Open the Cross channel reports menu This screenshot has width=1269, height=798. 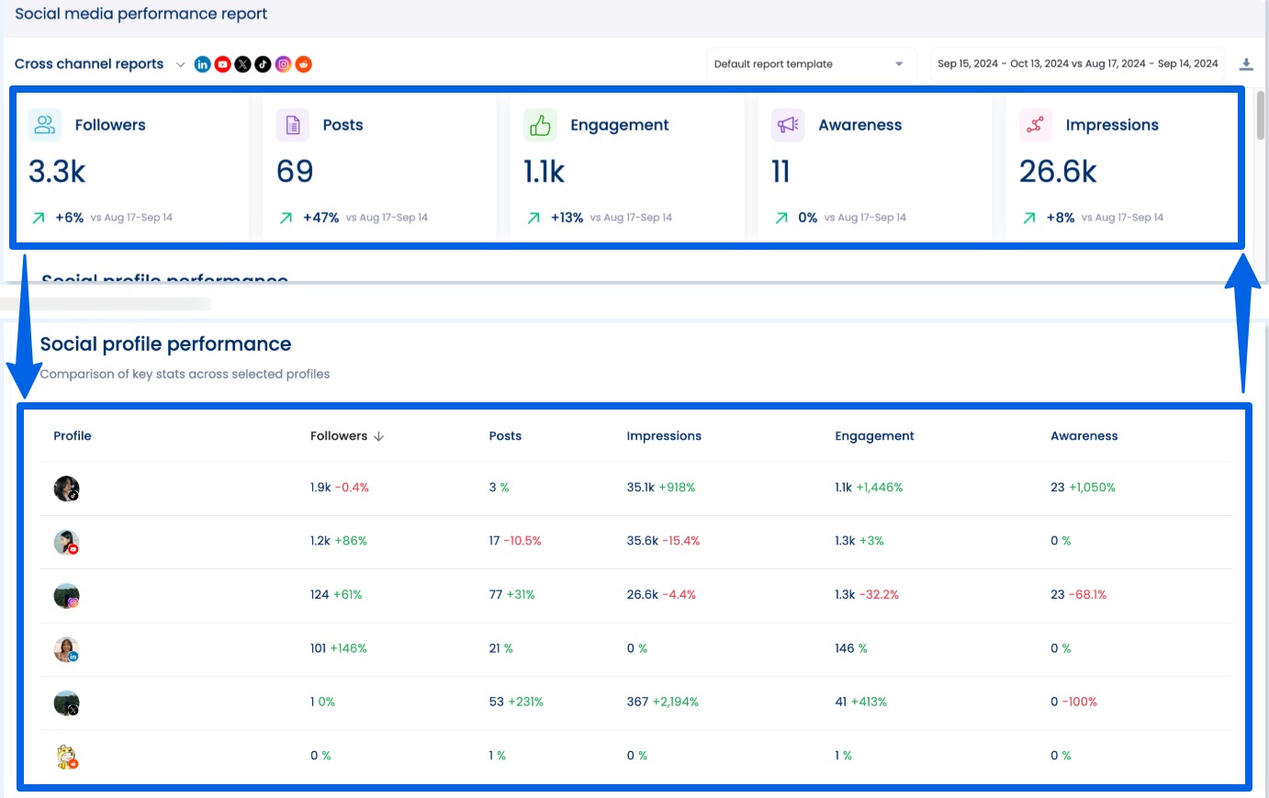(89, 63)
